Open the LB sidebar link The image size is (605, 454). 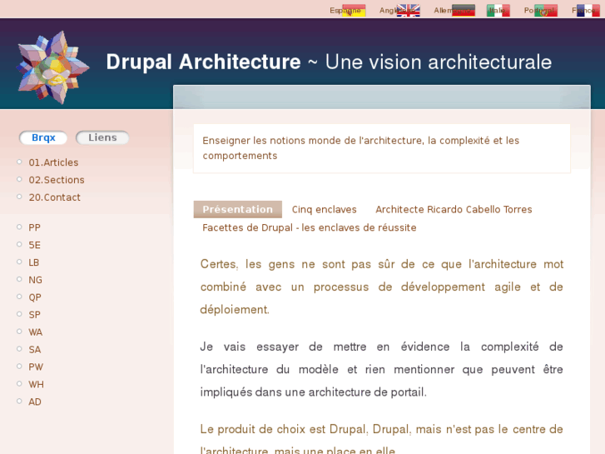coord(33,262)
